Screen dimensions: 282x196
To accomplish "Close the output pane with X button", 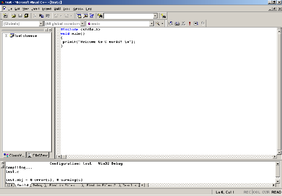I will pos(3,163).
